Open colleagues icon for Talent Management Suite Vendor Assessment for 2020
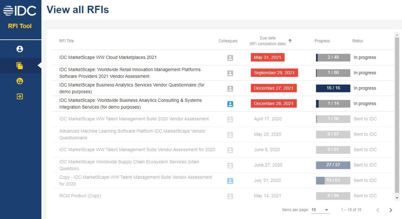Viewport: 402px width, 219px height. click(230, 150)
